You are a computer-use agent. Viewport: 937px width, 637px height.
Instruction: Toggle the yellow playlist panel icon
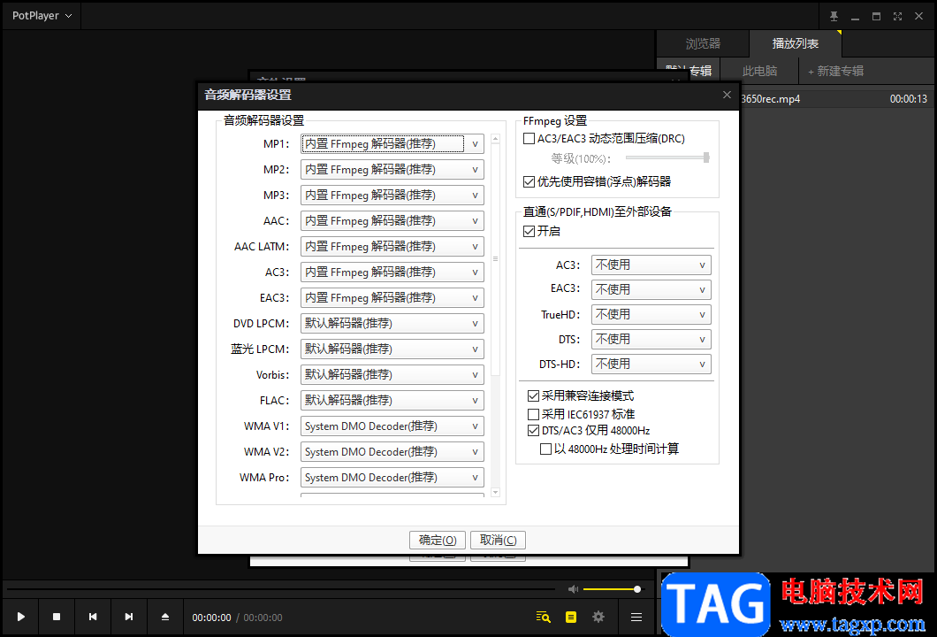(x=571, y=617)
